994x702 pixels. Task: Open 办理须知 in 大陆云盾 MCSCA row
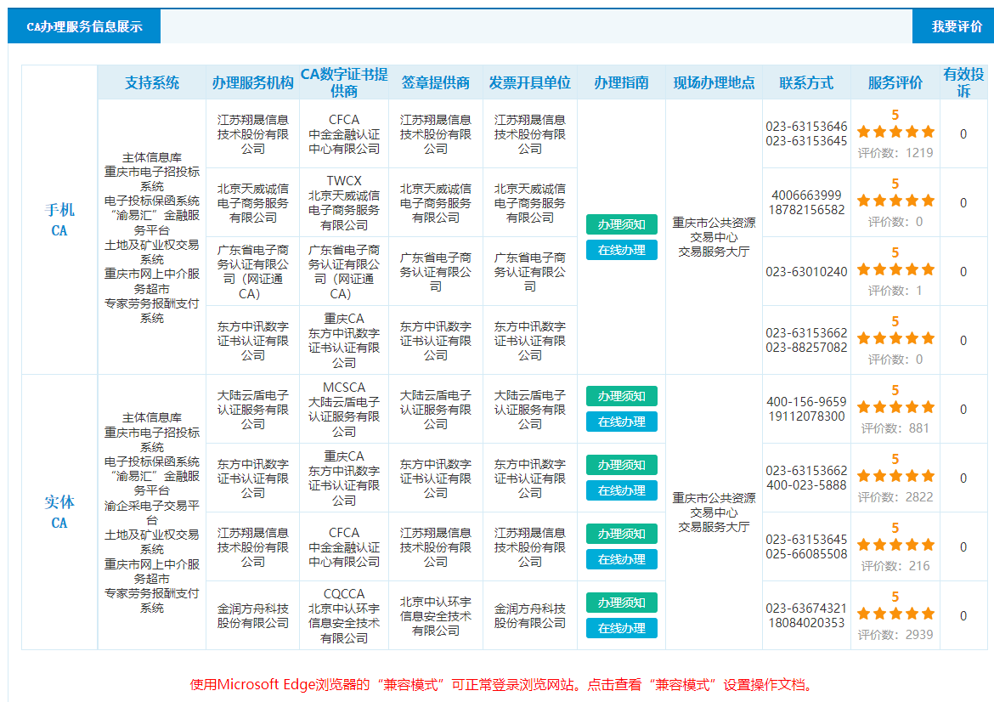click(621, 396)
